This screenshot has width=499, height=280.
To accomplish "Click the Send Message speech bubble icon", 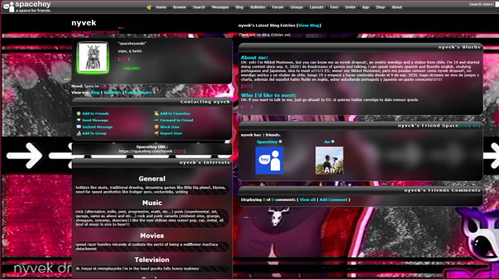I will click(x=79, y=120).
